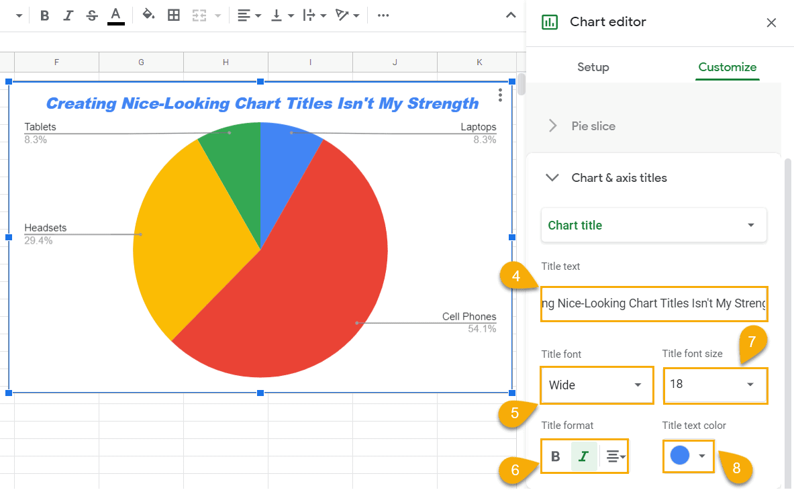Click the Chart editor panel icon
This screenshot has width=794, height=490.
point(550,21)
